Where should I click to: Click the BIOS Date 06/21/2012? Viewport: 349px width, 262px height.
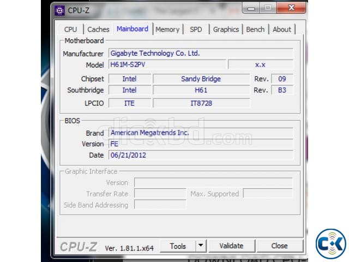tap(201, 155)
